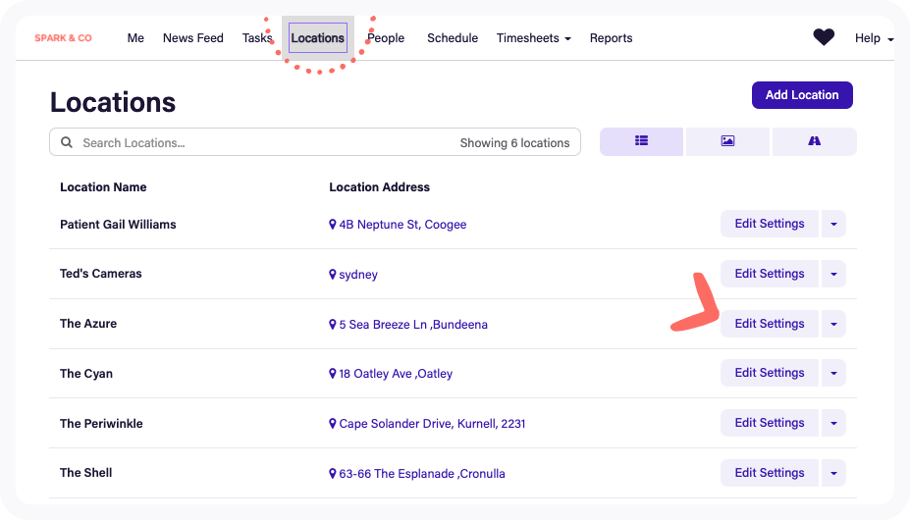Expand dropdown arrow for The Azure
The image size is (910, 520).
[833, 324]
